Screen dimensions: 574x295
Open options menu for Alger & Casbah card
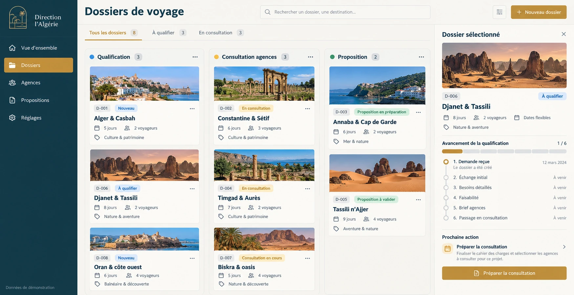pos(192,109)
